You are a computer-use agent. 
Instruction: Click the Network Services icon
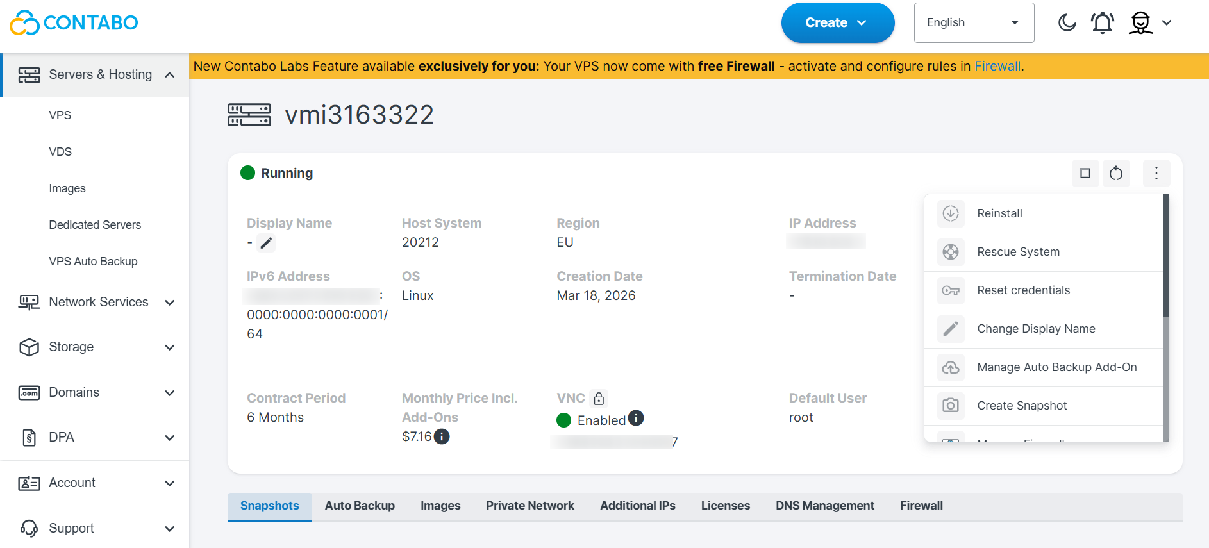(x=29, y=303)
